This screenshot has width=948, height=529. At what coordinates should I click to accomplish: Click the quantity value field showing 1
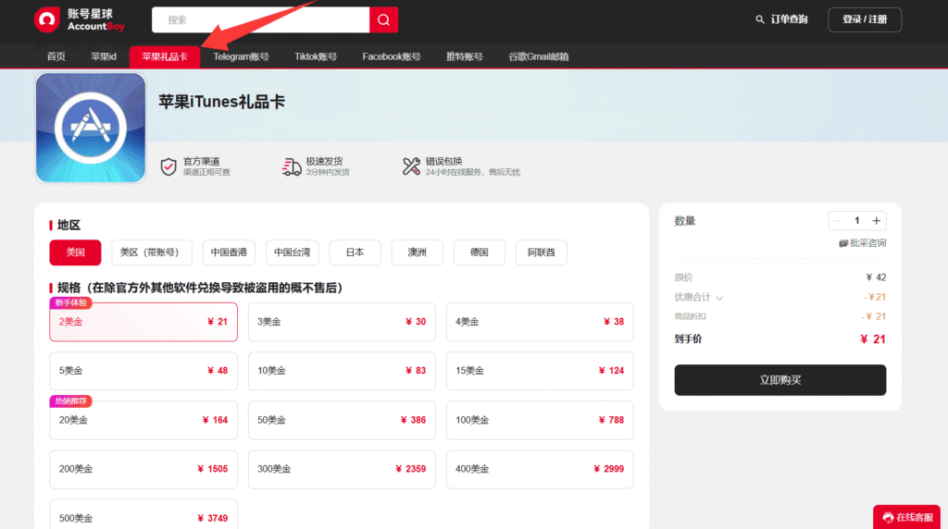[856, 220]
